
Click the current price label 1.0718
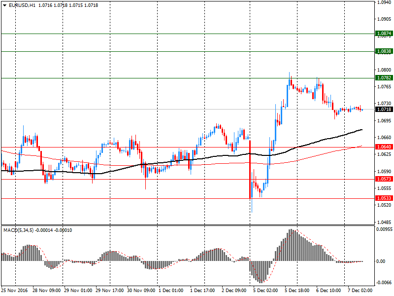(x=384, y=110)
